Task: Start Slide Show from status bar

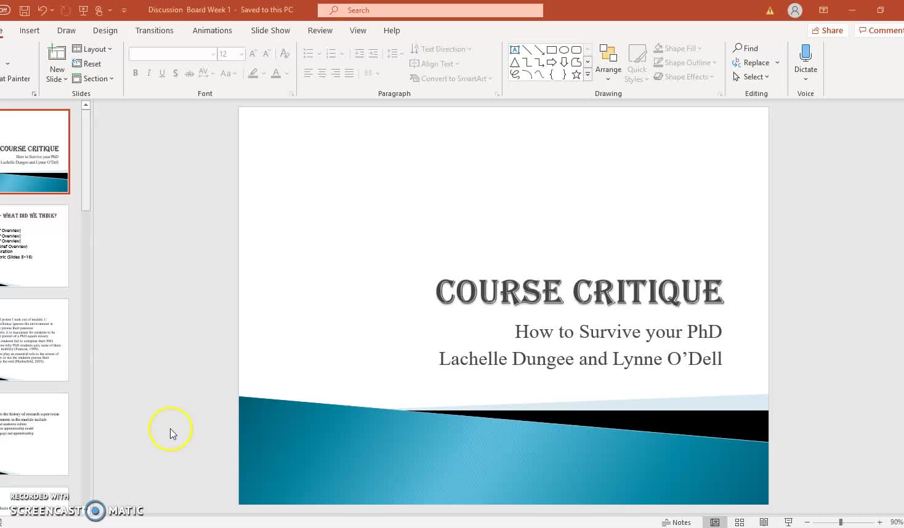Action: coord(788,522)
